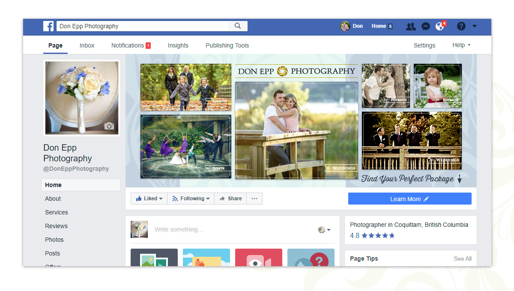Viewport: 514px width, 291px height.
Task: Open the globe notifications icon
Action: [x=439, y=27]
